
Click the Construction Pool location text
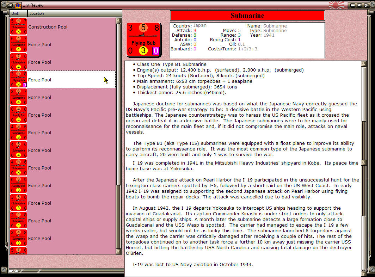[x=48, y=27]
